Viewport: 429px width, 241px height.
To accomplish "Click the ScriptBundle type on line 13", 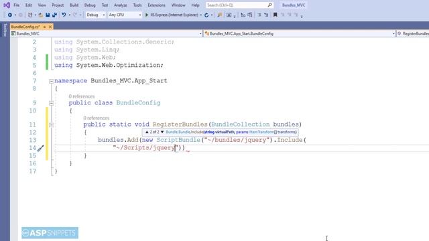I will click(178, 140).
